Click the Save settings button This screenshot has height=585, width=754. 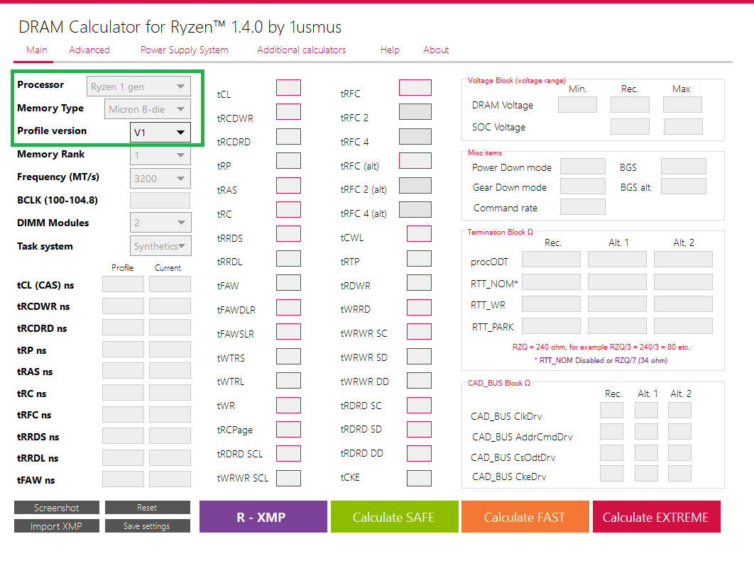147,526
